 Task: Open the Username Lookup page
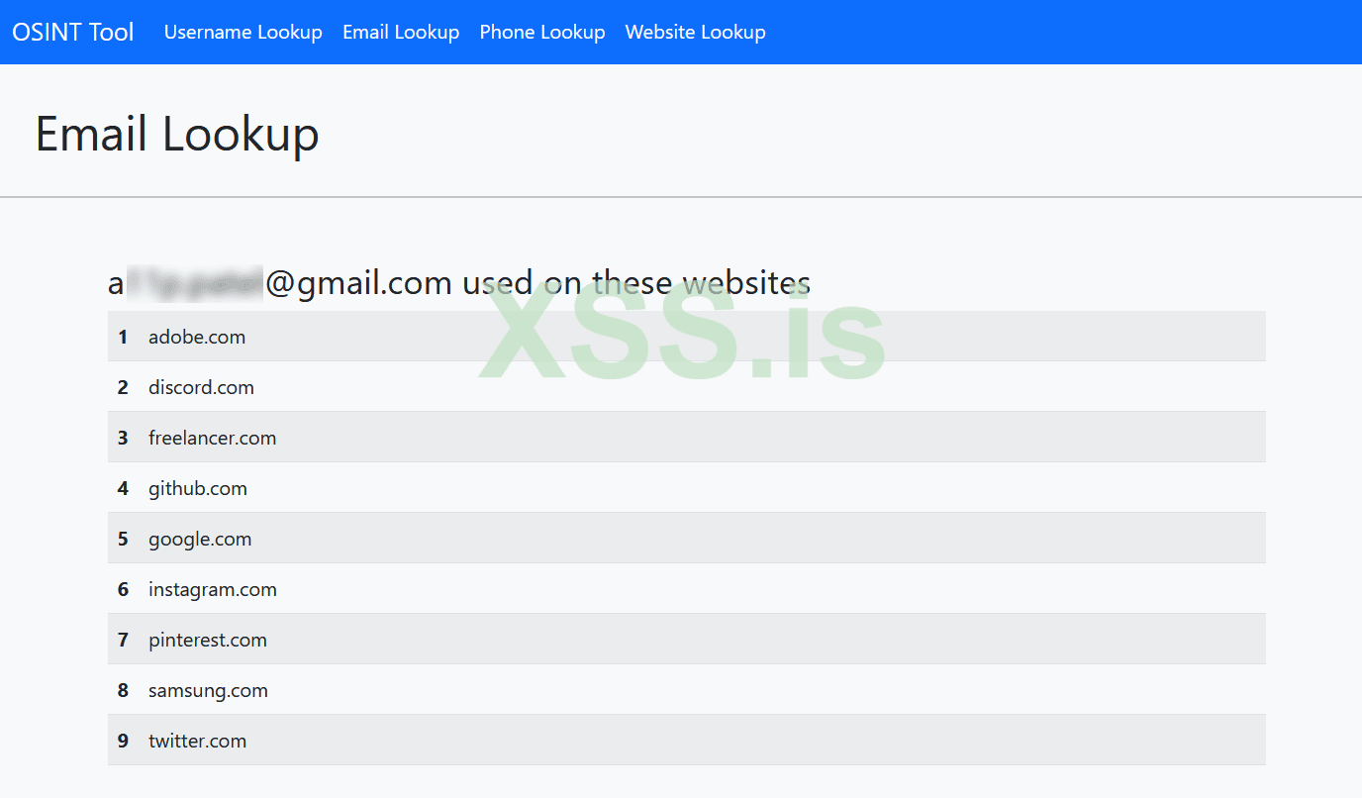243,32
